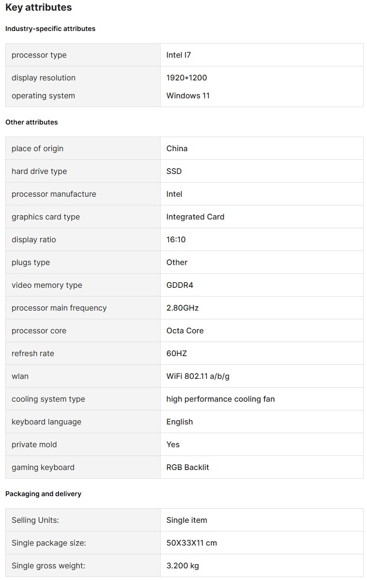The width and height of the screenshot is (367, 580).
Task: Select the Octa Core processor core value
Action: pos(185,330)
